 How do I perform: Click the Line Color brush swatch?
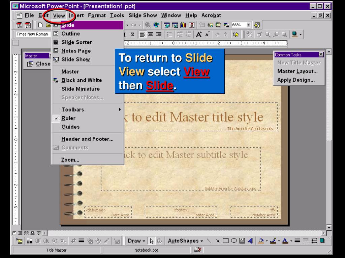coord(273,241)
